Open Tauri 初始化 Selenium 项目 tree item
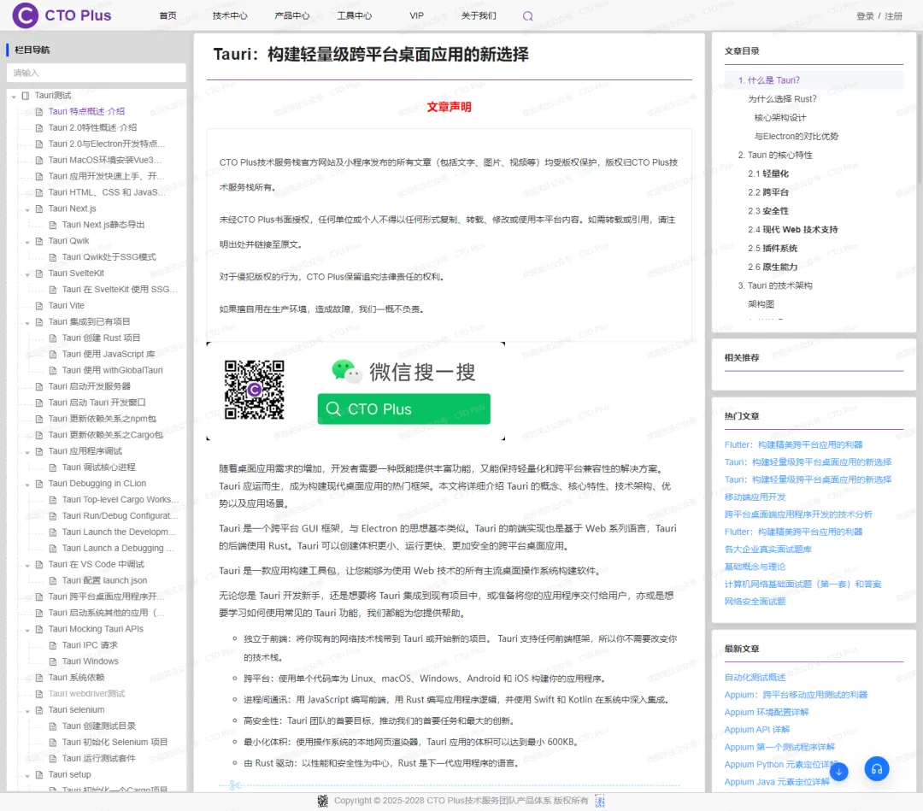The image size is (923, 811). click(x=115, y=742)
